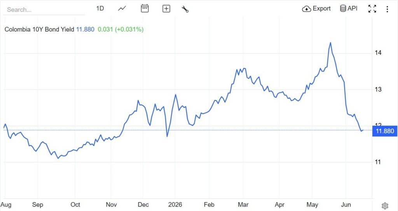
Task: Click the plus compare/add indicator icon
Action: point(166,9)
